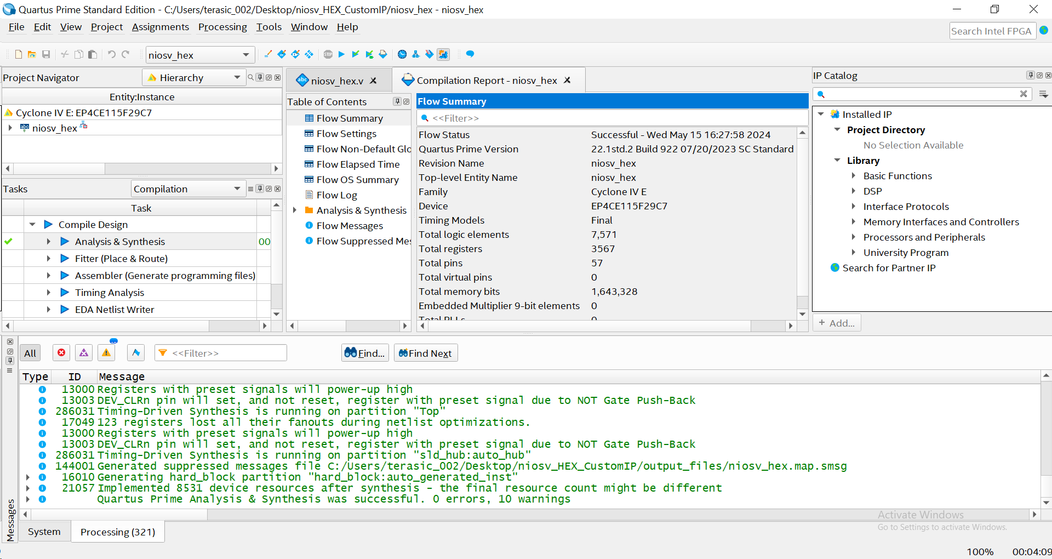Screen dimensions: 1052x559
Task: Open the Hierarchy dropdown in Project Navigator
Action: (x=194, y=78)
